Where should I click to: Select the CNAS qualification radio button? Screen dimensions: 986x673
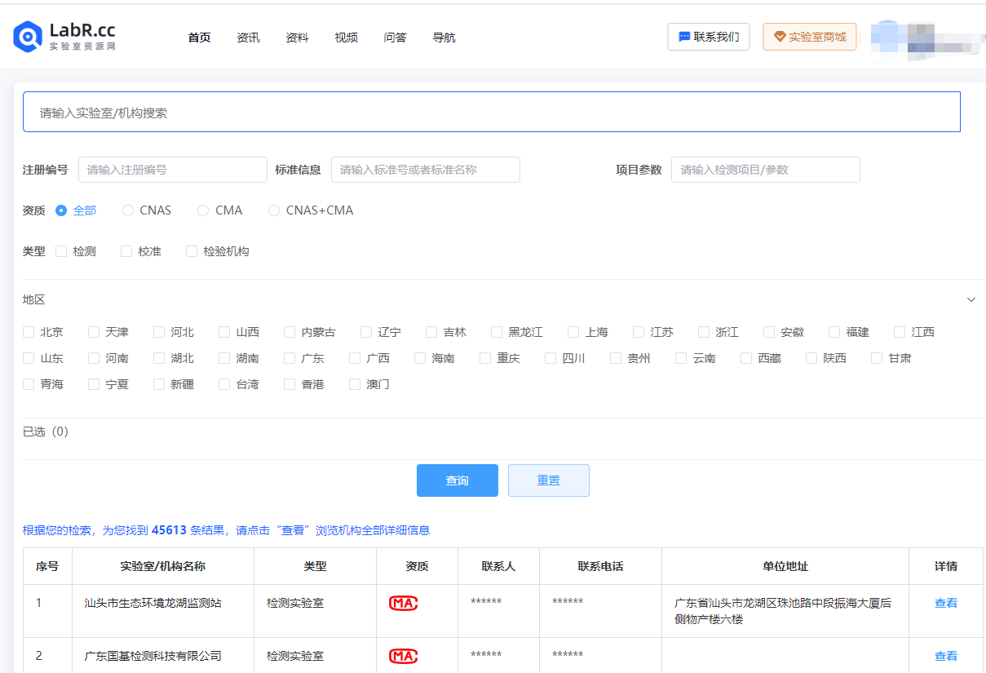(x=128, y=210)
